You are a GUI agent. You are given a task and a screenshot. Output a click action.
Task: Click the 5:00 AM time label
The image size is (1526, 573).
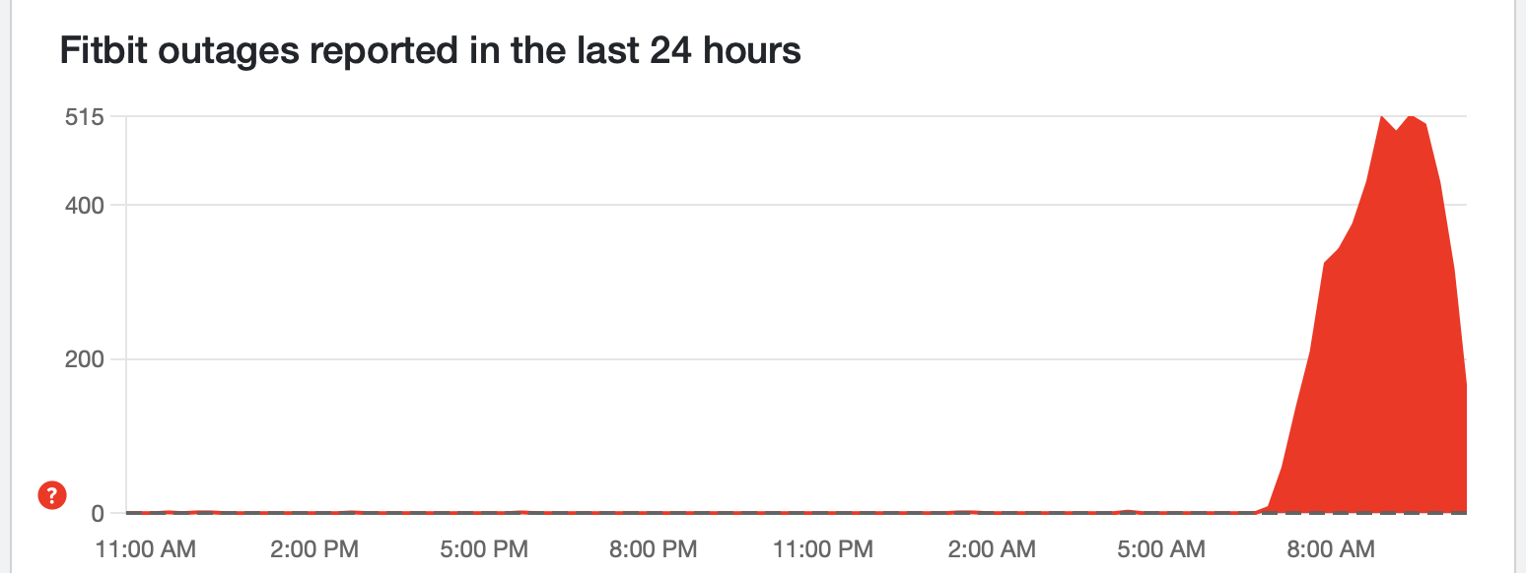tap(1160, 548)
